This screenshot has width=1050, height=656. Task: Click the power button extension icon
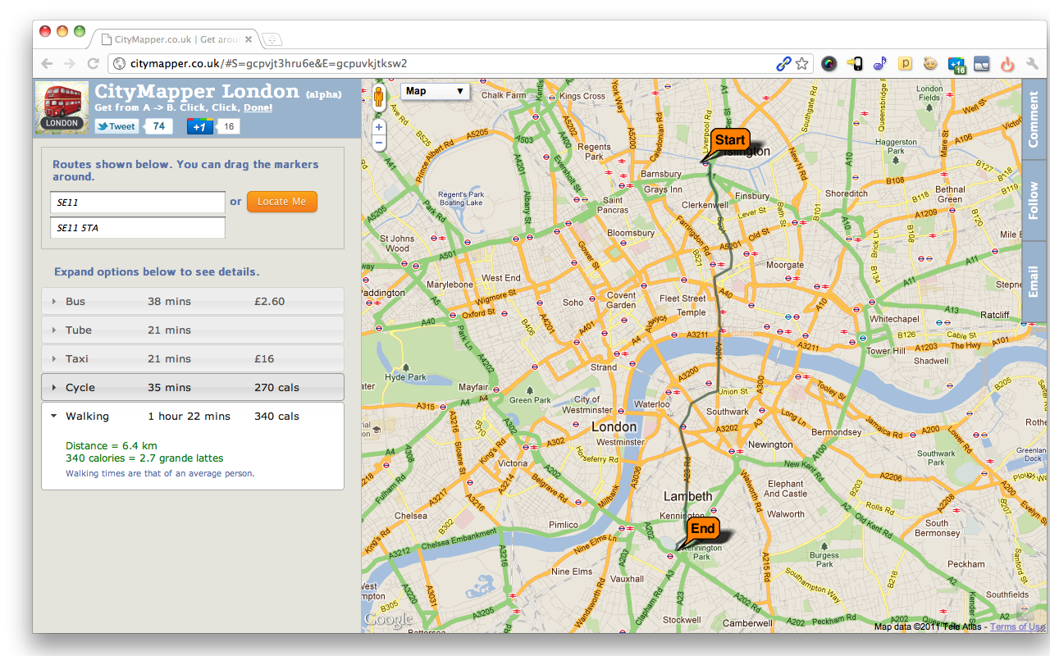tap(1007, 63)
